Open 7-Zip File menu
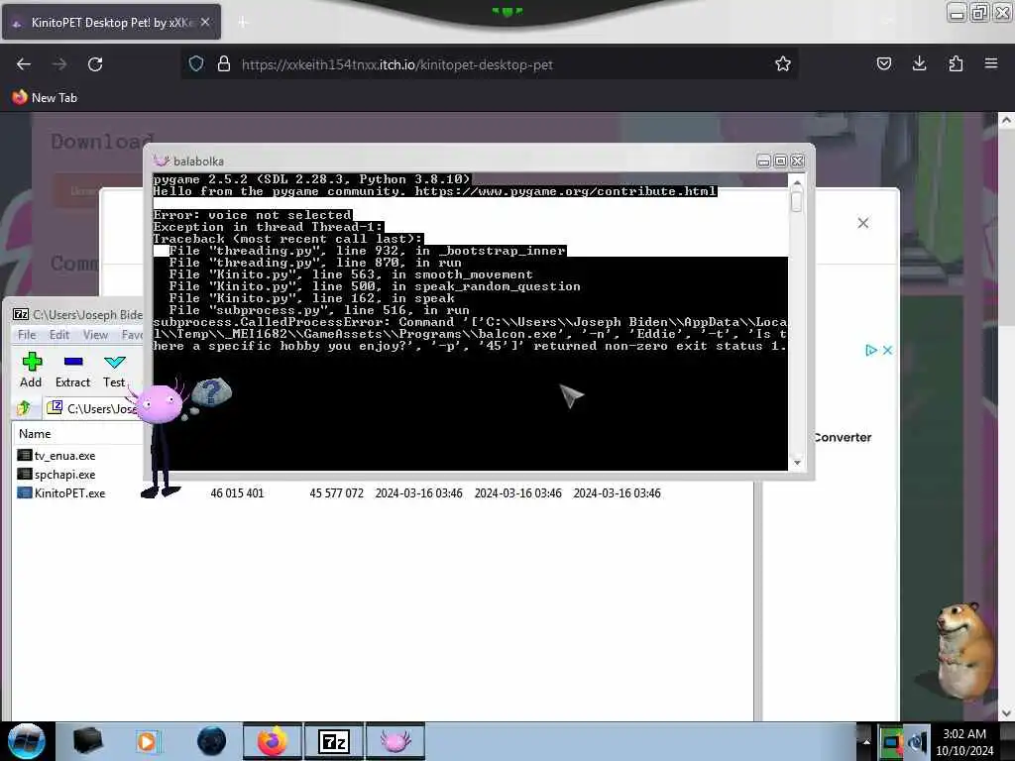Image resolution: width=1015 pixels, height=761 pixels. pyautogui.click(x=27, y=335)
